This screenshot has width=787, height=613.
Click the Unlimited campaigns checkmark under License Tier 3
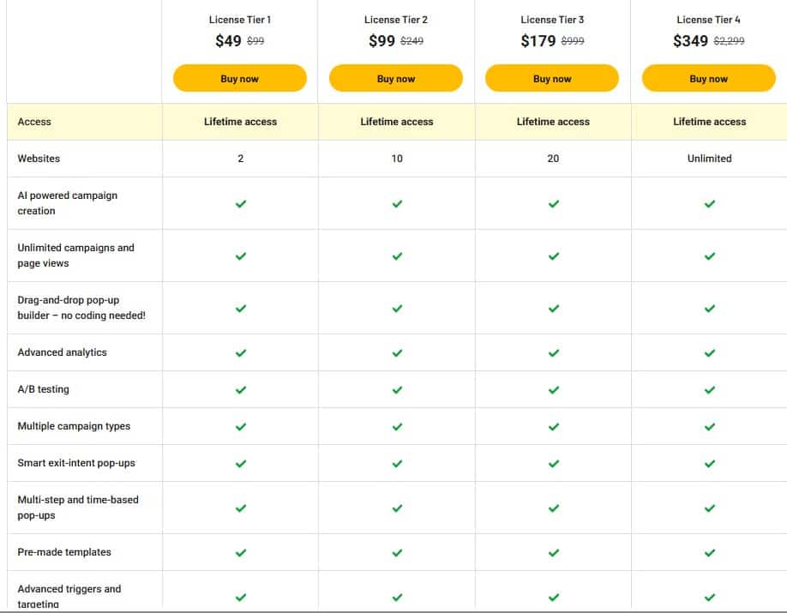552,255
